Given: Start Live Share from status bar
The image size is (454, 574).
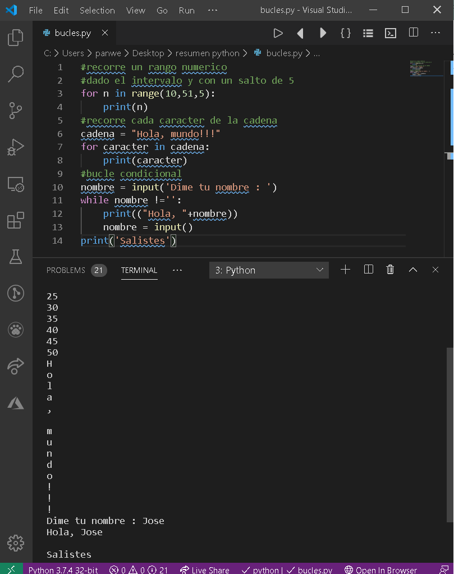Looking at the screenshot, I should pyautogui.click(x=204, y=570).
